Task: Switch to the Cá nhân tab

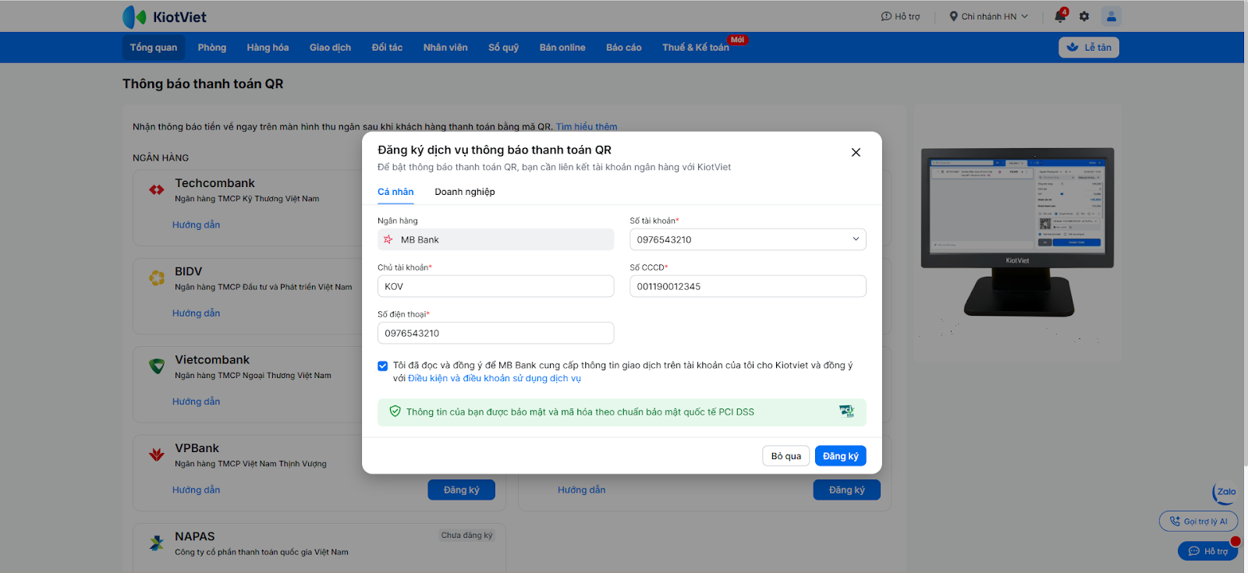Action: point(395,192)
